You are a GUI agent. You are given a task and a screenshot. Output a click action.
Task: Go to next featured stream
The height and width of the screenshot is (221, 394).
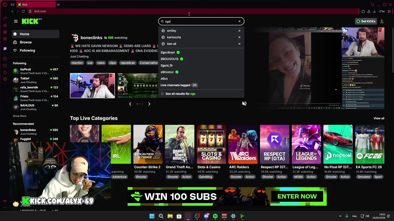pyautogui.click(x=149, y=104)
